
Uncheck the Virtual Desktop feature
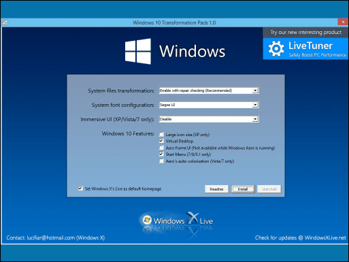click(161, 141)
